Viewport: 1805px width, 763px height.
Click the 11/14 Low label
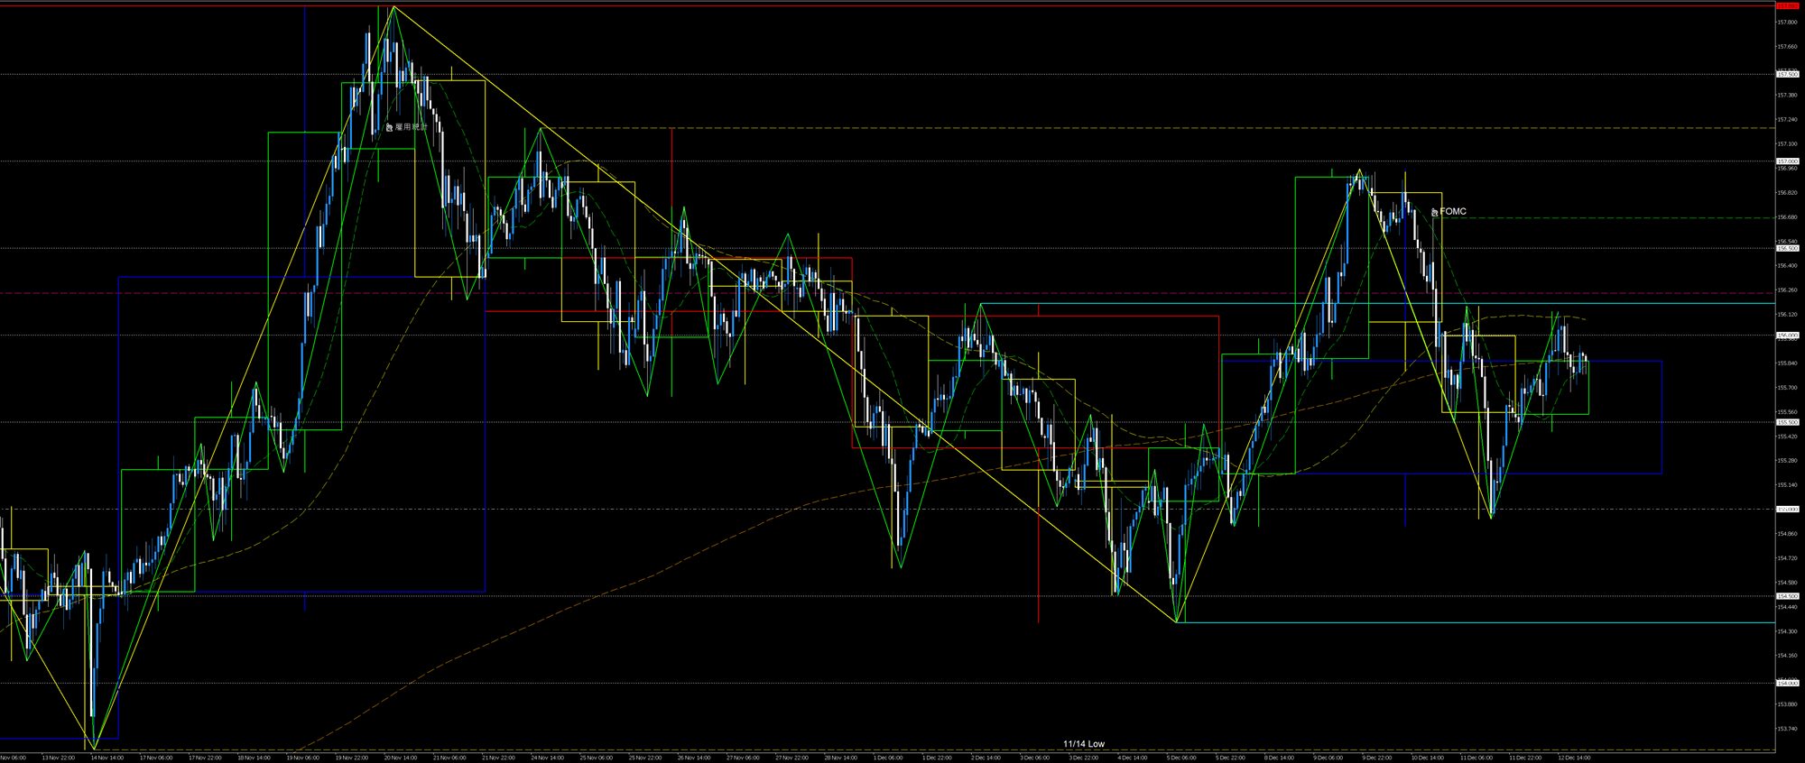pyautogui.click(x=1083, y=744)
